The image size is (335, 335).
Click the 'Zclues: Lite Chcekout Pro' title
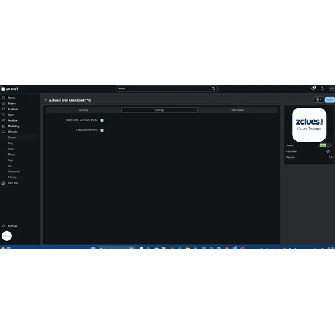coord(70,100)
